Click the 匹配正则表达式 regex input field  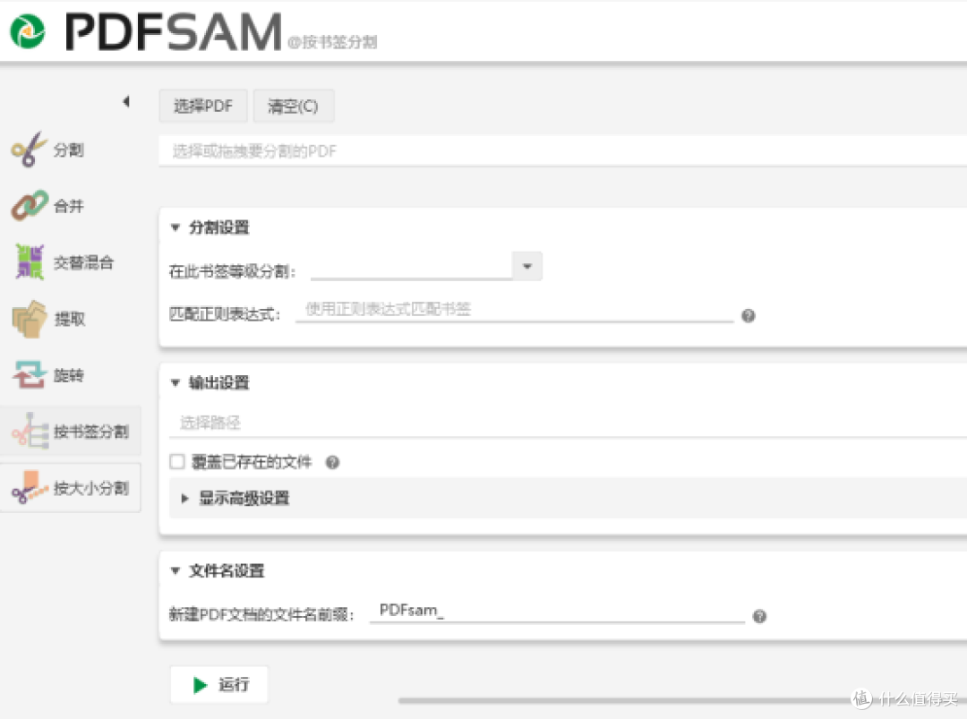514,310
